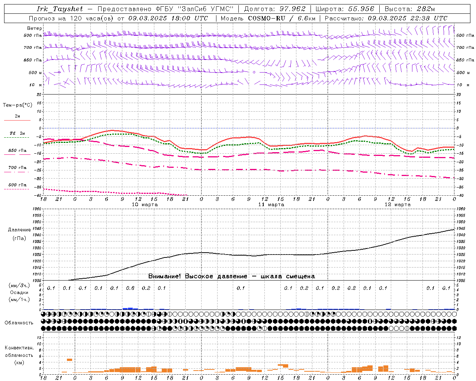Click the Долгота: 97.962 value

click(274, 9)
